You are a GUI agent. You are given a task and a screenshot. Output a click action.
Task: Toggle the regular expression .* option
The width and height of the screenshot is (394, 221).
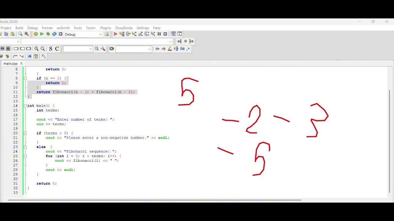pos(188,49)
